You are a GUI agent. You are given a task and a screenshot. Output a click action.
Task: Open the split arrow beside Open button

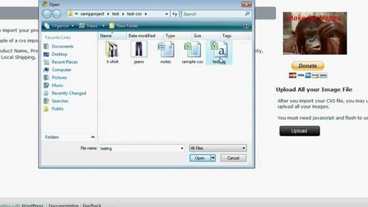click(213, 158)
